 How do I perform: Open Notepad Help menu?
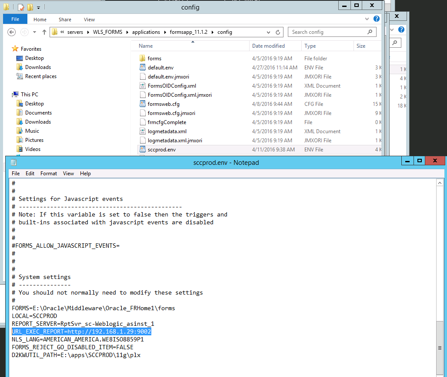(85, 174)
